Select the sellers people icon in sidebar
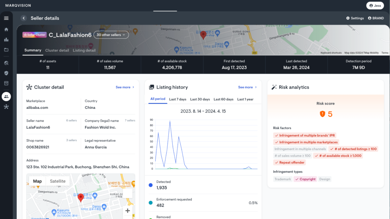The height and width of the screenshot is (219, 390). (x=6, y=96)
